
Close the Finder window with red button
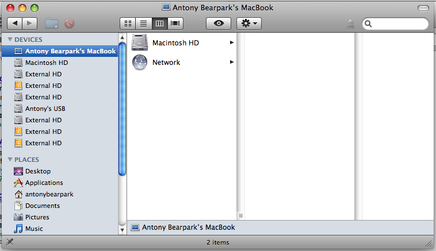pos(10,8)
